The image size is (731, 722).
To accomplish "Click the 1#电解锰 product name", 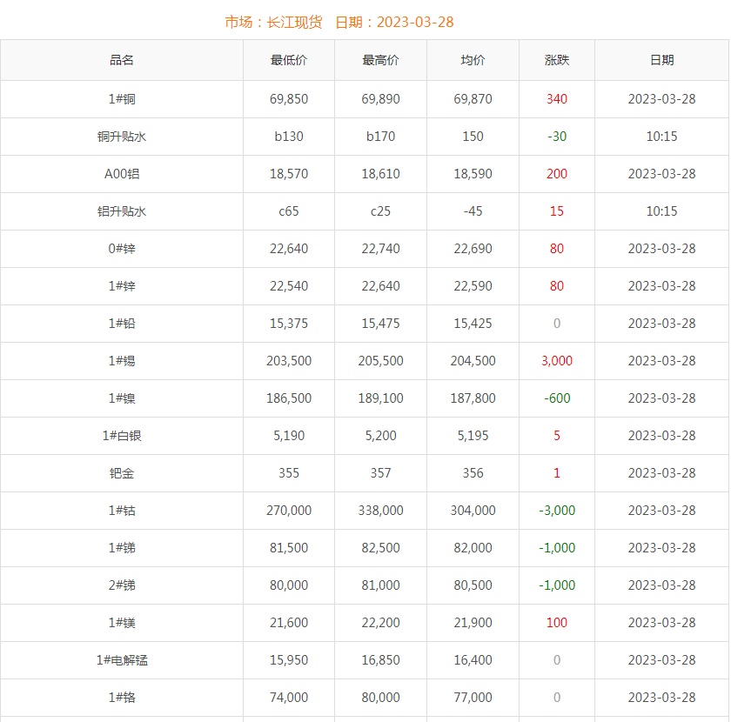I will pyautogui.click(x=122, y=660).
